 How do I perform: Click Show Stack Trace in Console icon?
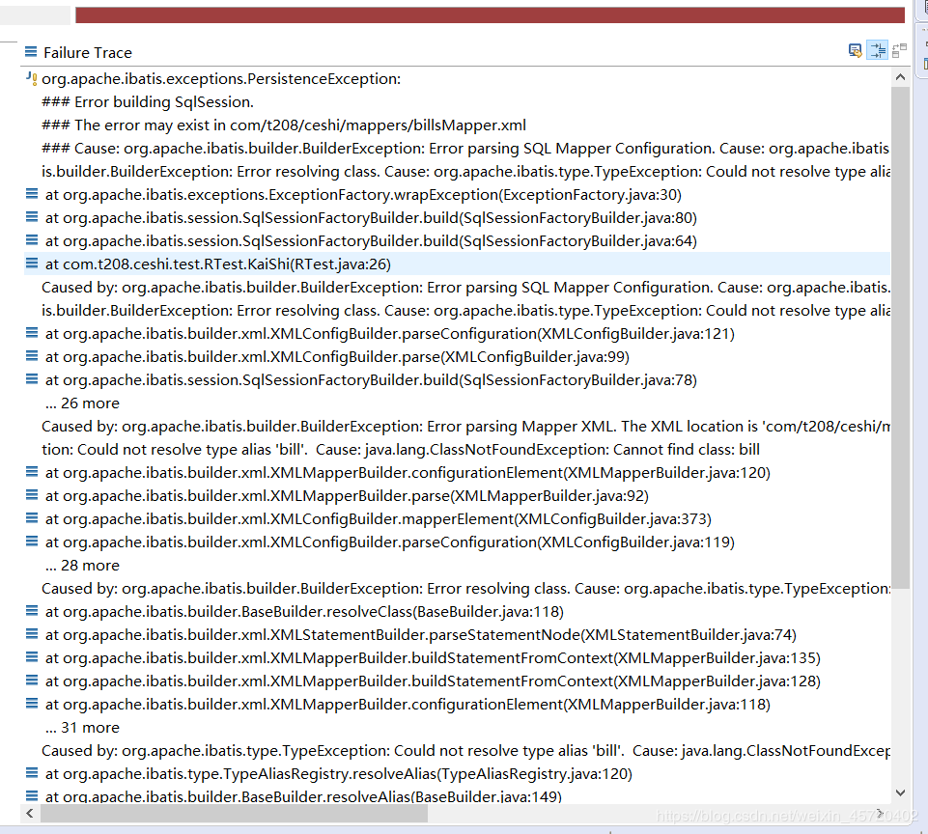click(856, 51)
